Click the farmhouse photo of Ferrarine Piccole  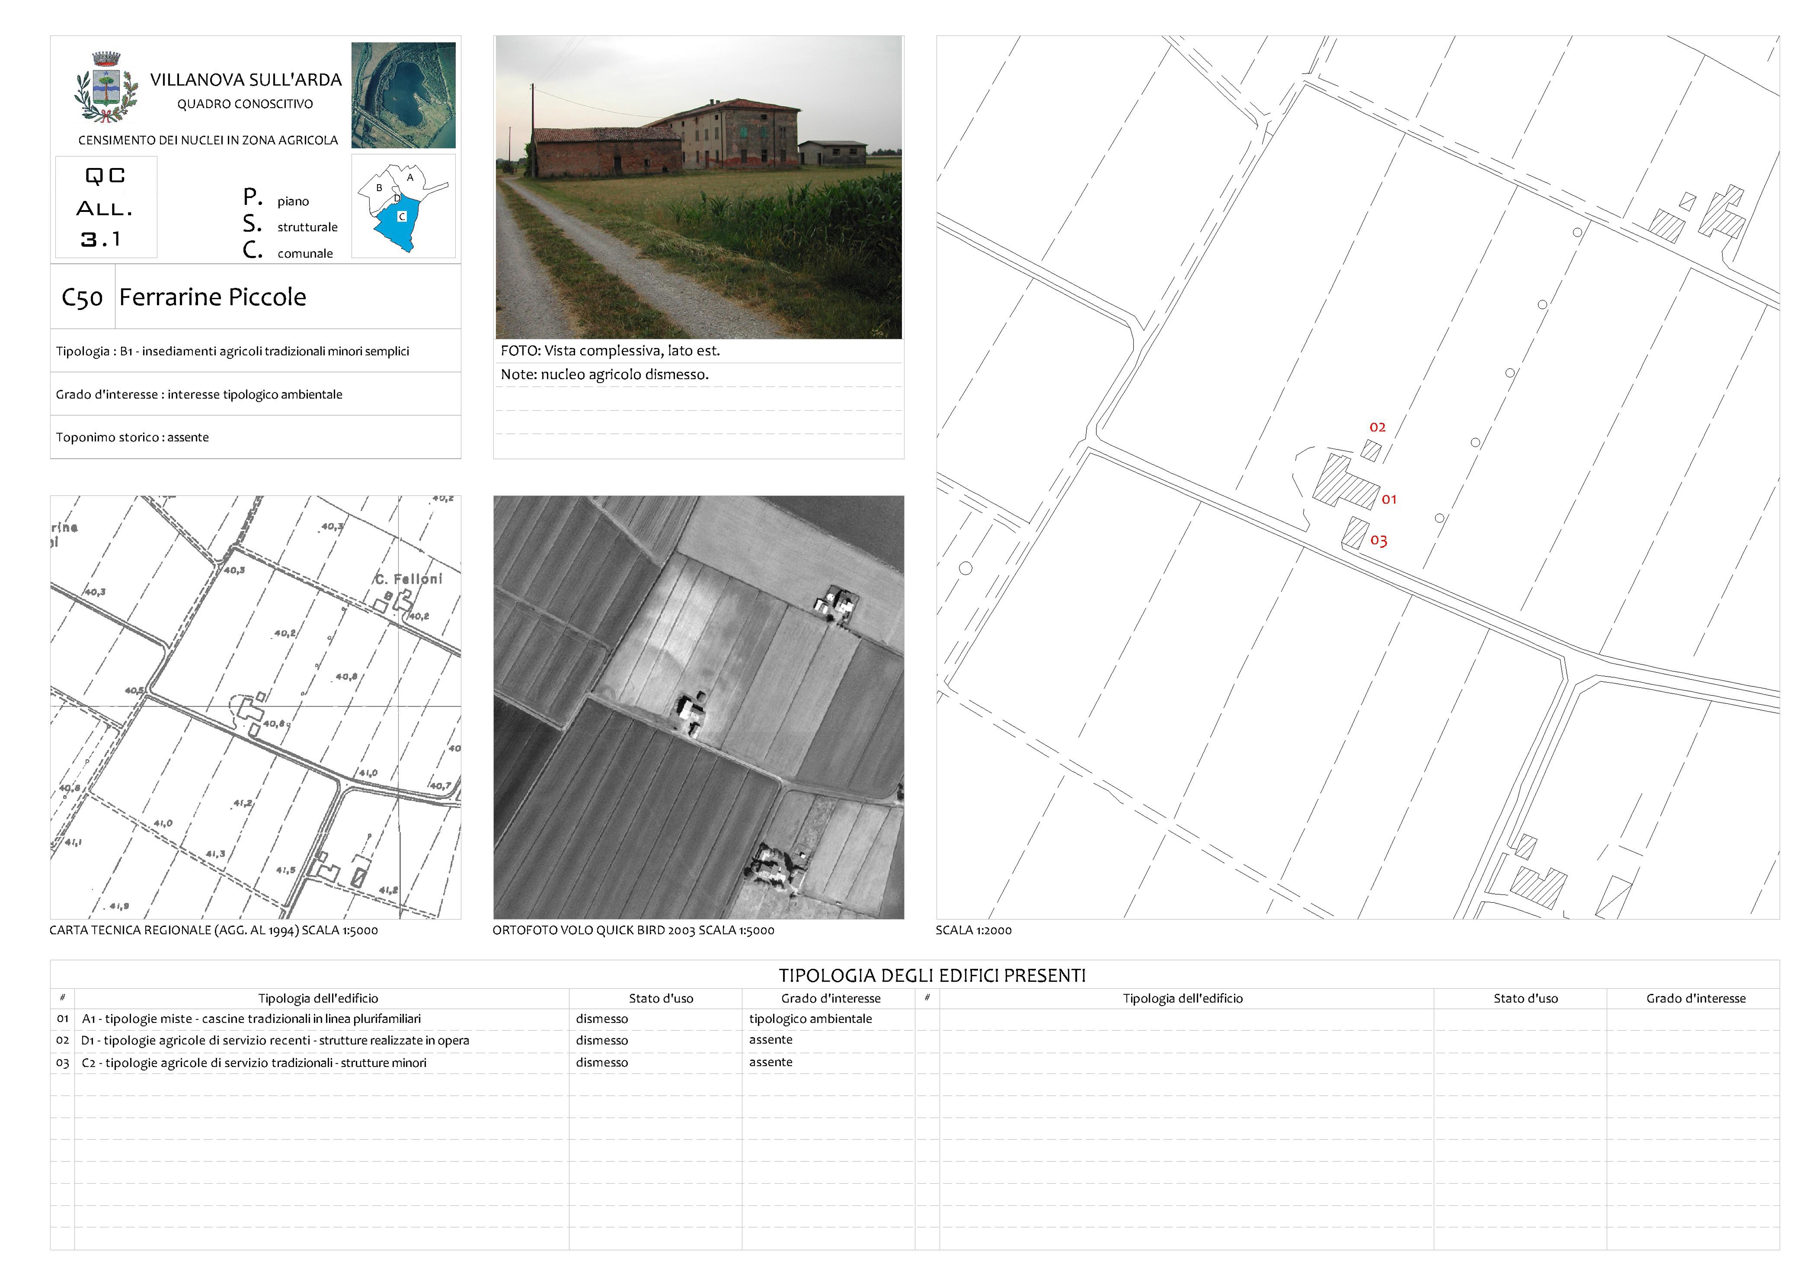(x=698, y=187)
